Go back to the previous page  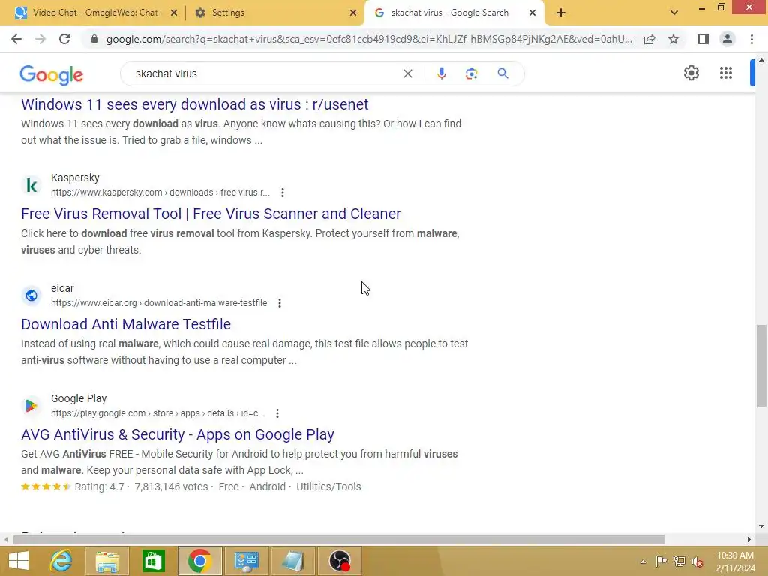pos(16,39)
